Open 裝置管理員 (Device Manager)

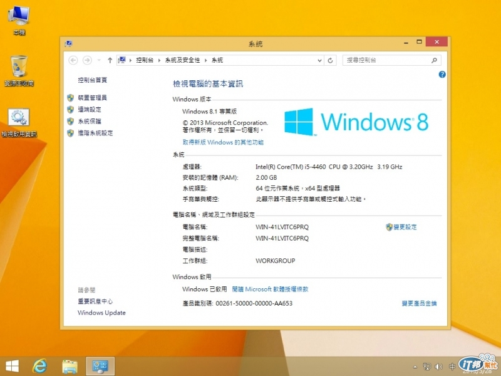pyautogui.click(x=92, y=98)
